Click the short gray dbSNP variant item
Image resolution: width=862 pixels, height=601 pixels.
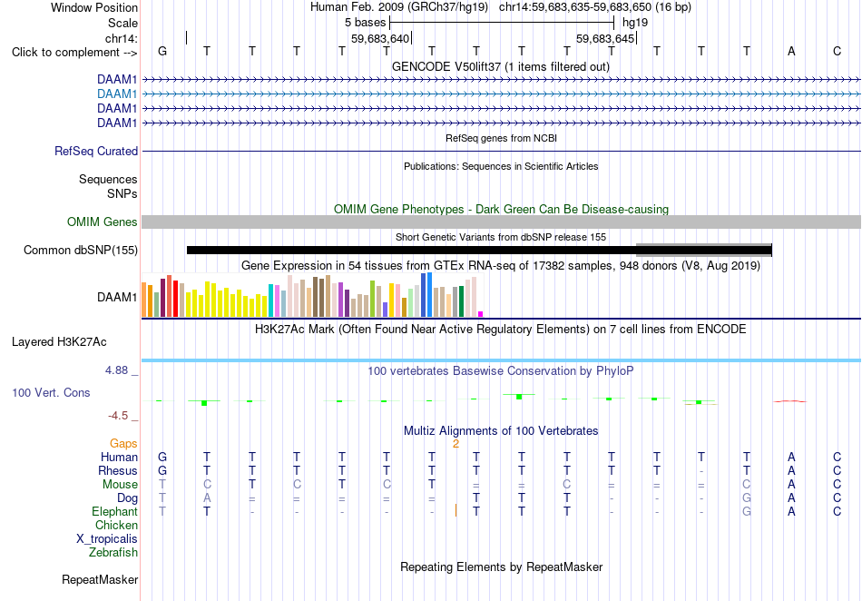click(704, 251)
